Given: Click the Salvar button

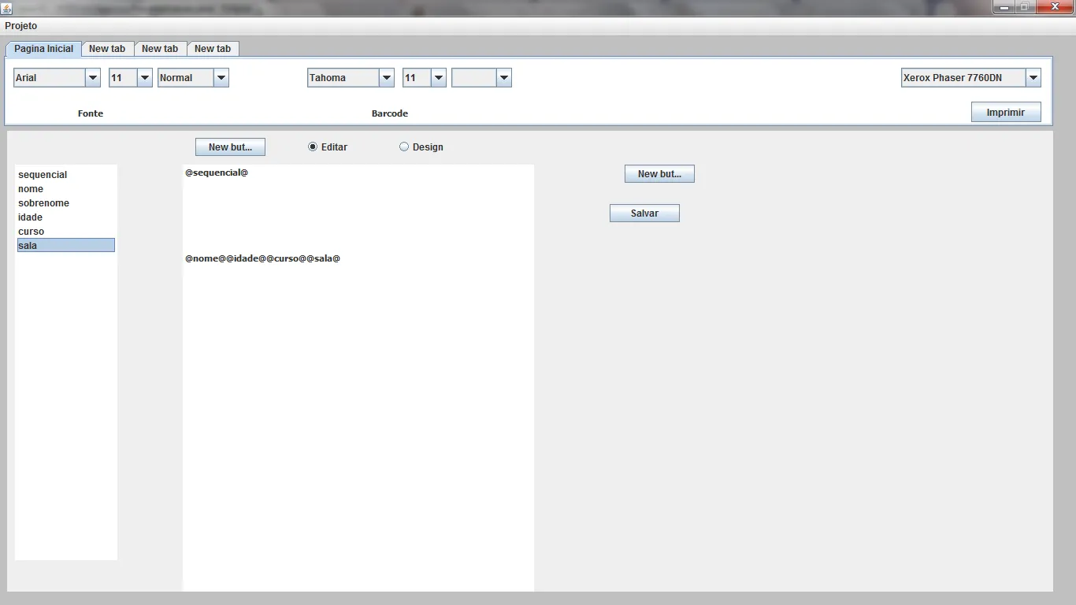Looking at the screenshot, I should [x=644, y=213].
